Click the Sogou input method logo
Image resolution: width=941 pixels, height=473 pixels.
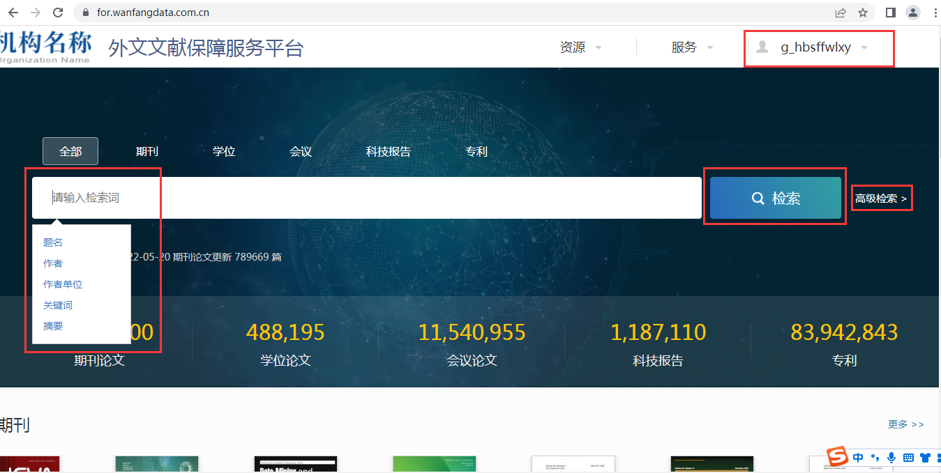click(x=837, y=457)
